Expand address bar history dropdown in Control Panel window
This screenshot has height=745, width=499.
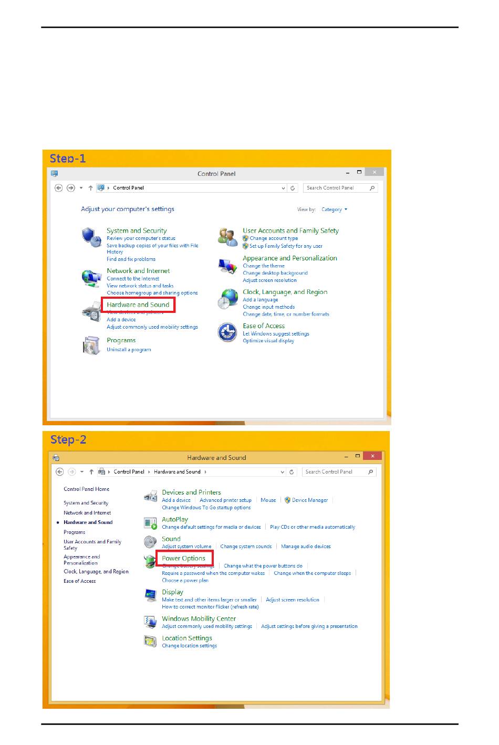[x=284, y=188]
